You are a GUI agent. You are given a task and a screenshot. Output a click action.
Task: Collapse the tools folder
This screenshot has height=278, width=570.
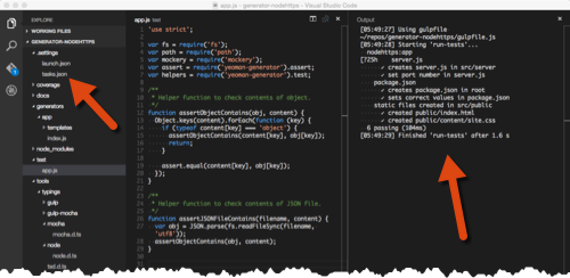(x=40, y=181)
